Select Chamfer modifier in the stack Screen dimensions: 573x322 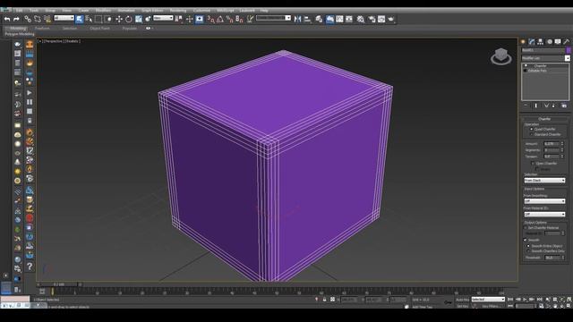pyautogui.click(x=540, y=65)
